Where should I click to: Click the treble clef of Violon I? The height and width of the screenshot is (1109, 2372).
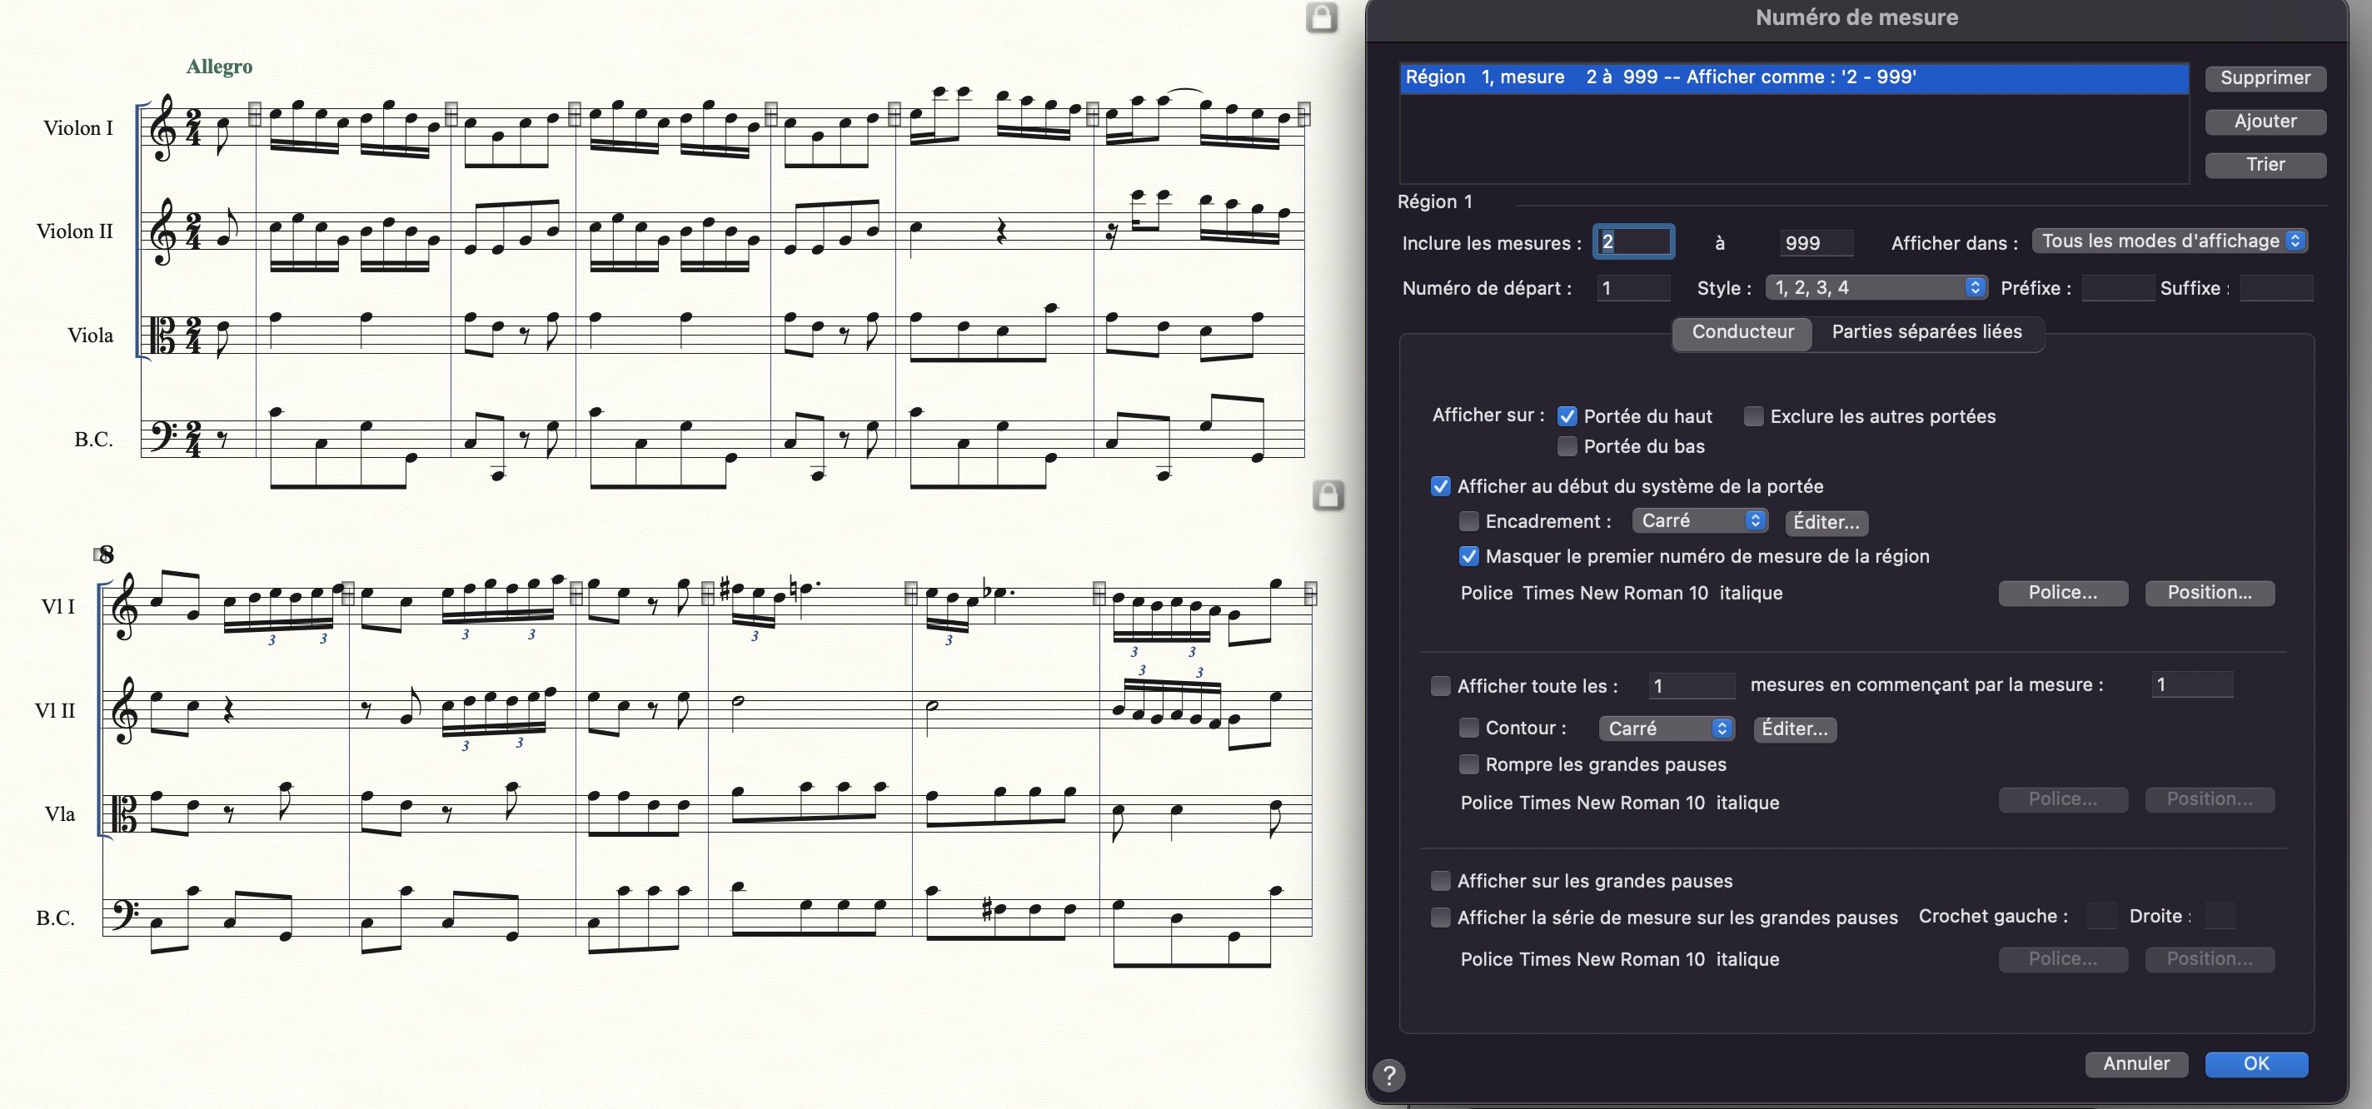163,128
